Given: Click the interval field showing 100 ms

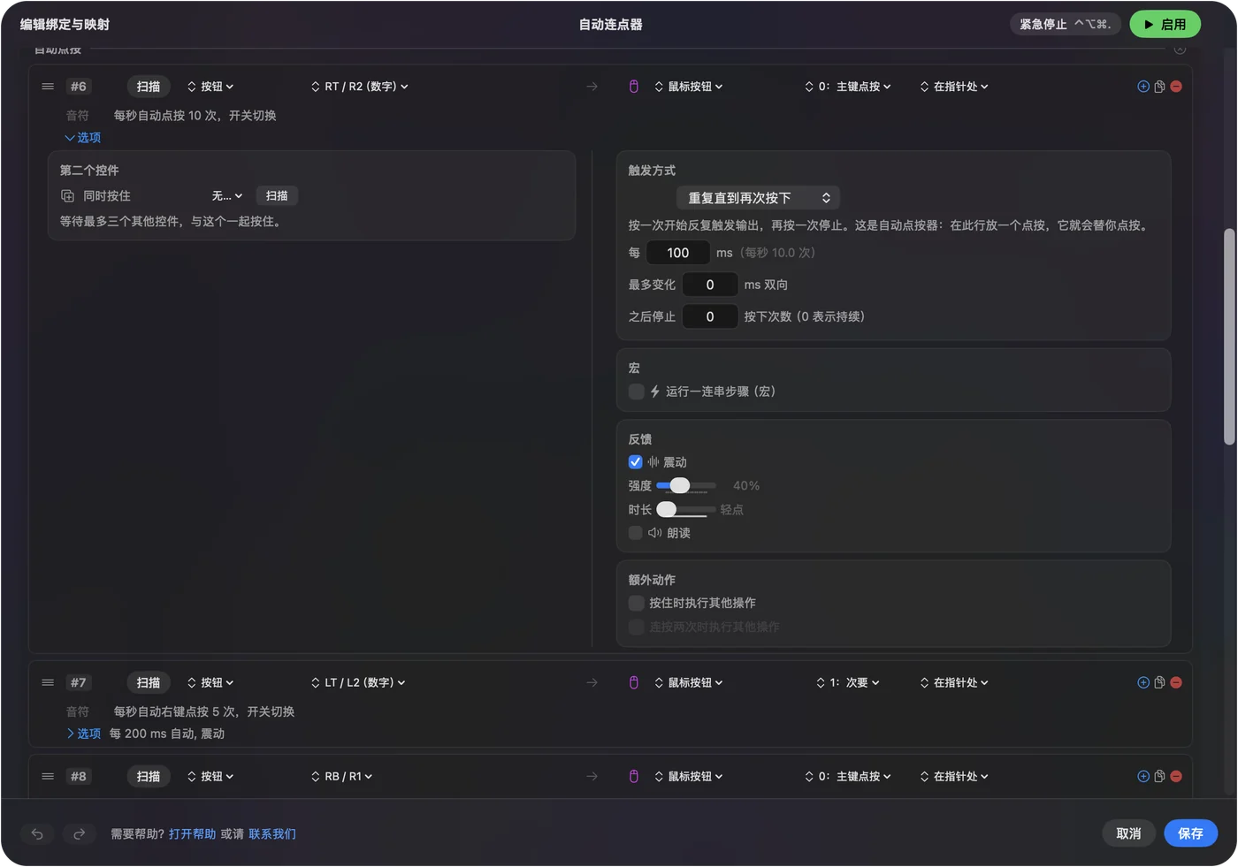Looking at the screenshot, I should (678, 253).
